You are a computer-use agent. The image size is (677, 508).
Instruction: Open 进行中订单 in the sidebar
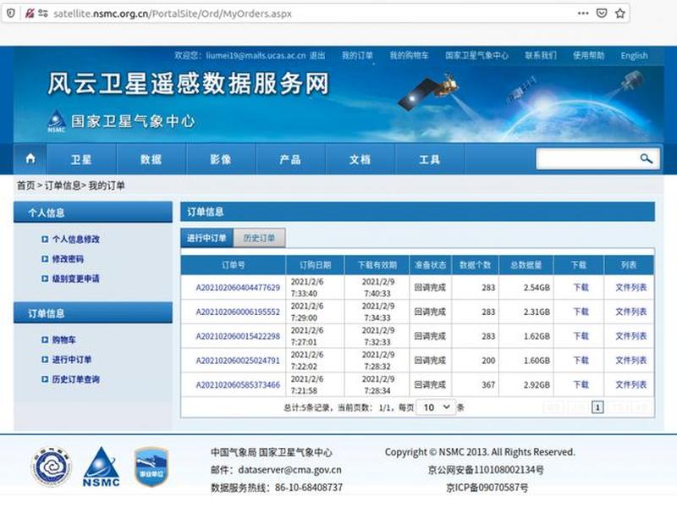click(x=72, y=359)
